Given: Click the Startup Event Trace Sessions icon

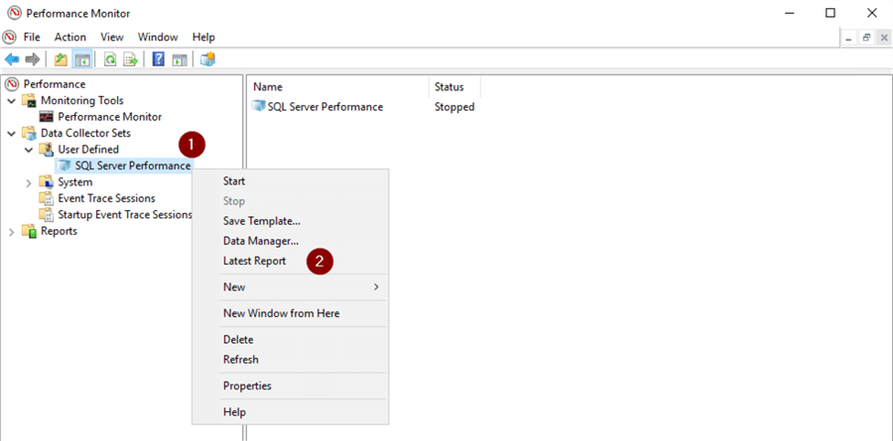Looking at the screenshot, I should click(x=46, y=215).
